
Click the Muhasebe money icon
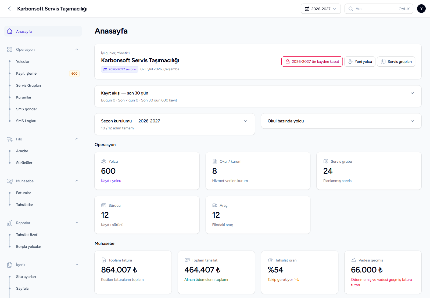(10, 181)
